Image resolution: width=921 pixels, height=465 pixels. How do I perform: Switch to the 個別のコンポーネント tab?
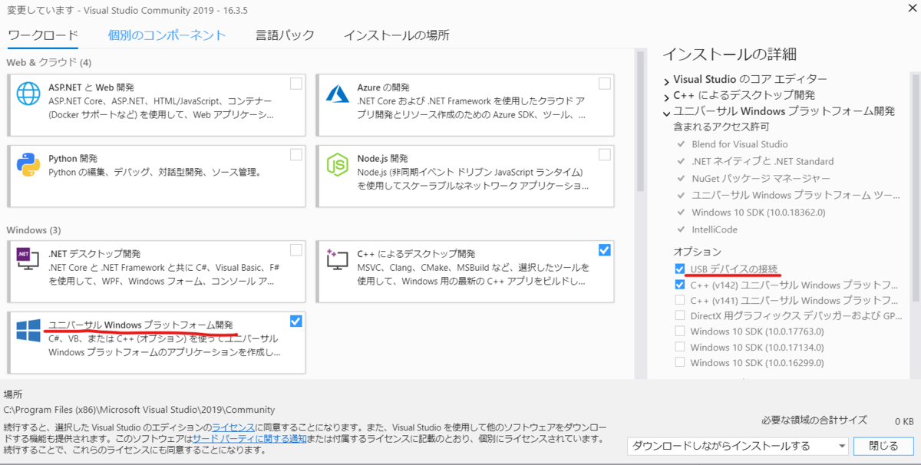(167, 35)
